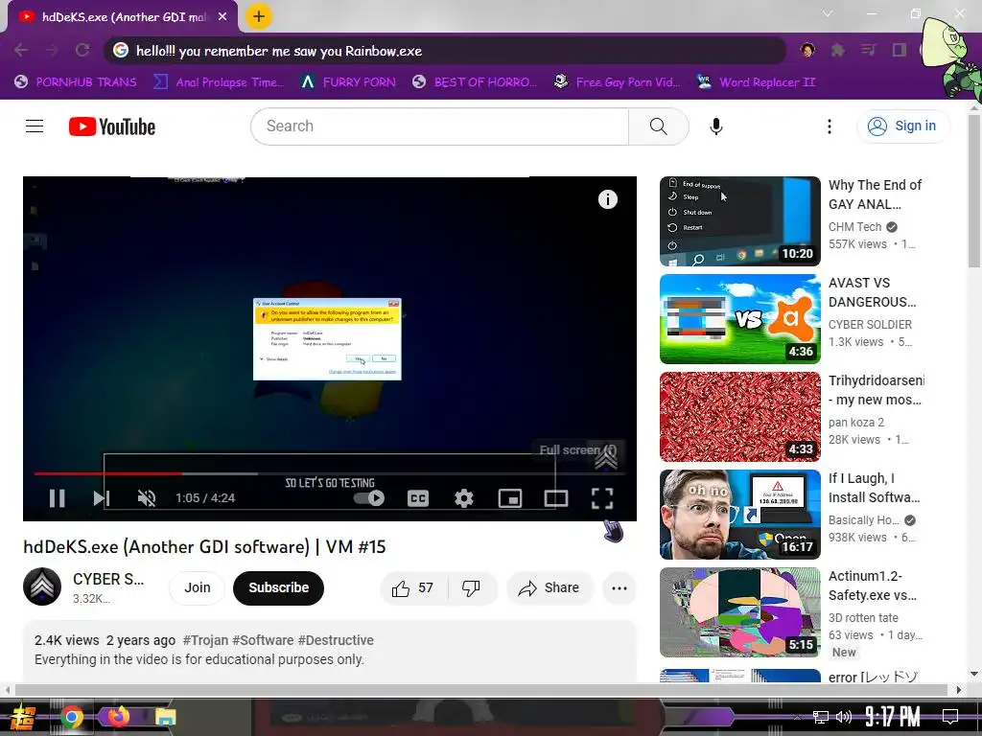Launch Firefox from the taskbar
Viewport: 982px width, 736px height.
click(x=118, y=717)
